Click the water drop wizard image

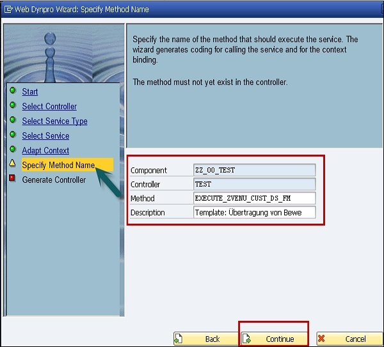click(63, 53)
